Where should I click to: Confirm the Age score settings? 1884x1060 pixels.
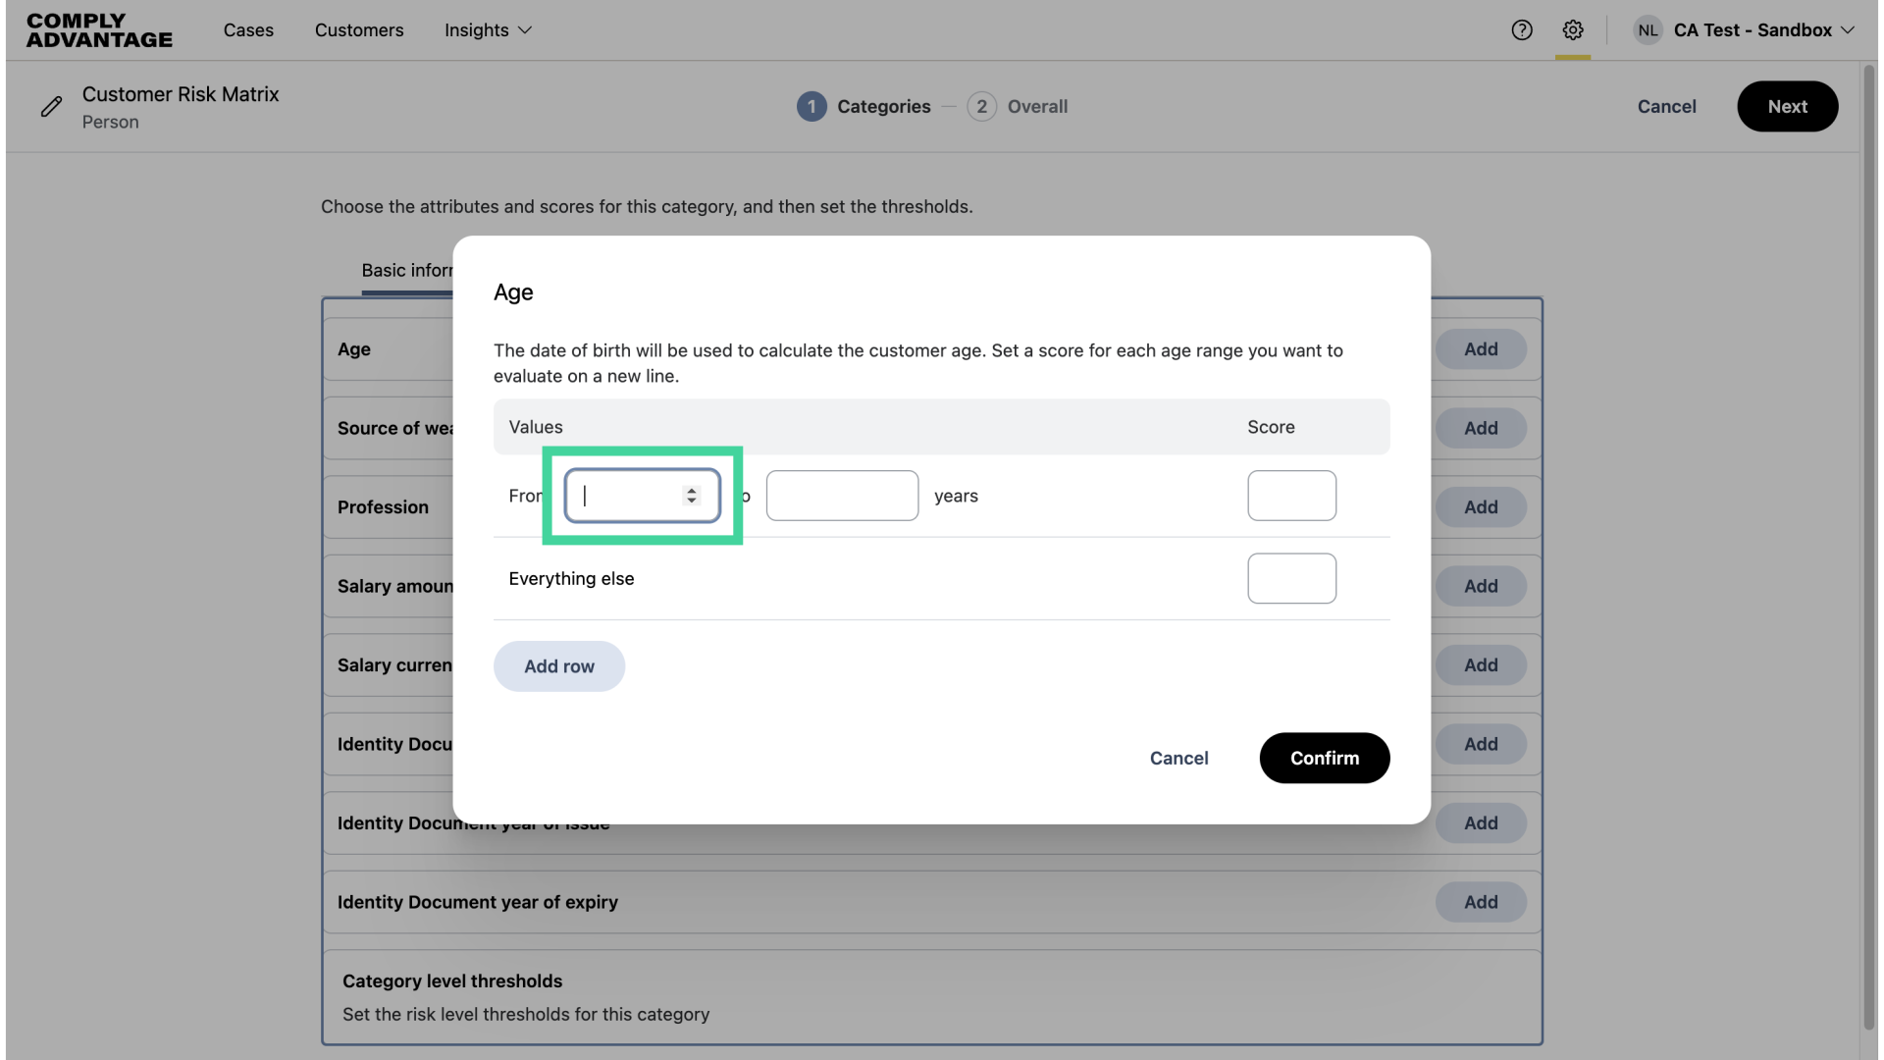(1324, 758)
